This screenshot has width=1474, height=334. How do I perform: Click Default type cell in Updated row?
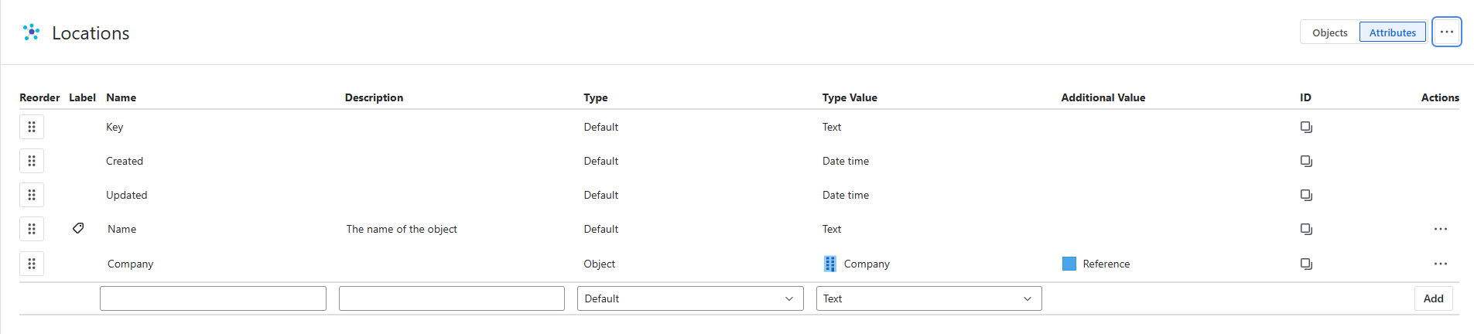click(x=600, y=195)
